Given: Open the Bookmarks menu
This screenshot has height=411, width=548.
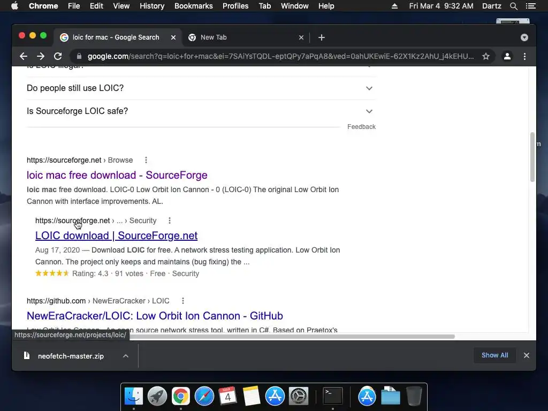Looking at the screenshot, I should (194, 6).
